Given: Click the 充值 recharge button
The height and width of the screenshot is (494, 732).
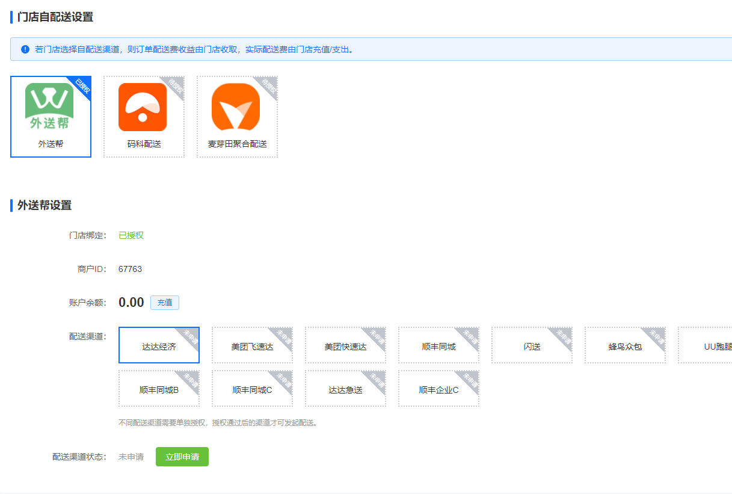Looking at the screenshot, I should (165, 303).
